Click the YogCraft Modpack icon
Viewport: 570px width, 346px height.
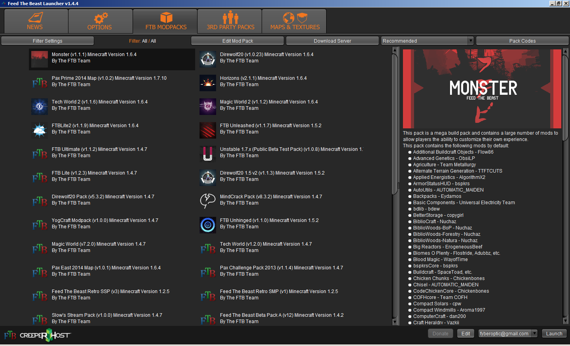click(40, 225)
